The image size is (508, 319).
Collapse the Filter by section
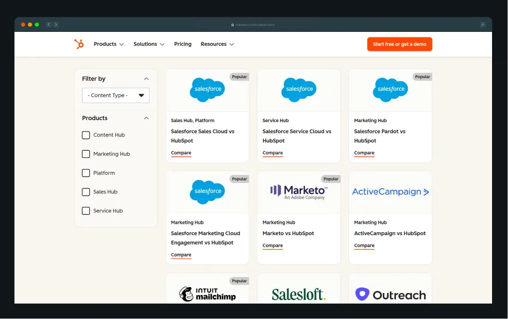point(147,79)
